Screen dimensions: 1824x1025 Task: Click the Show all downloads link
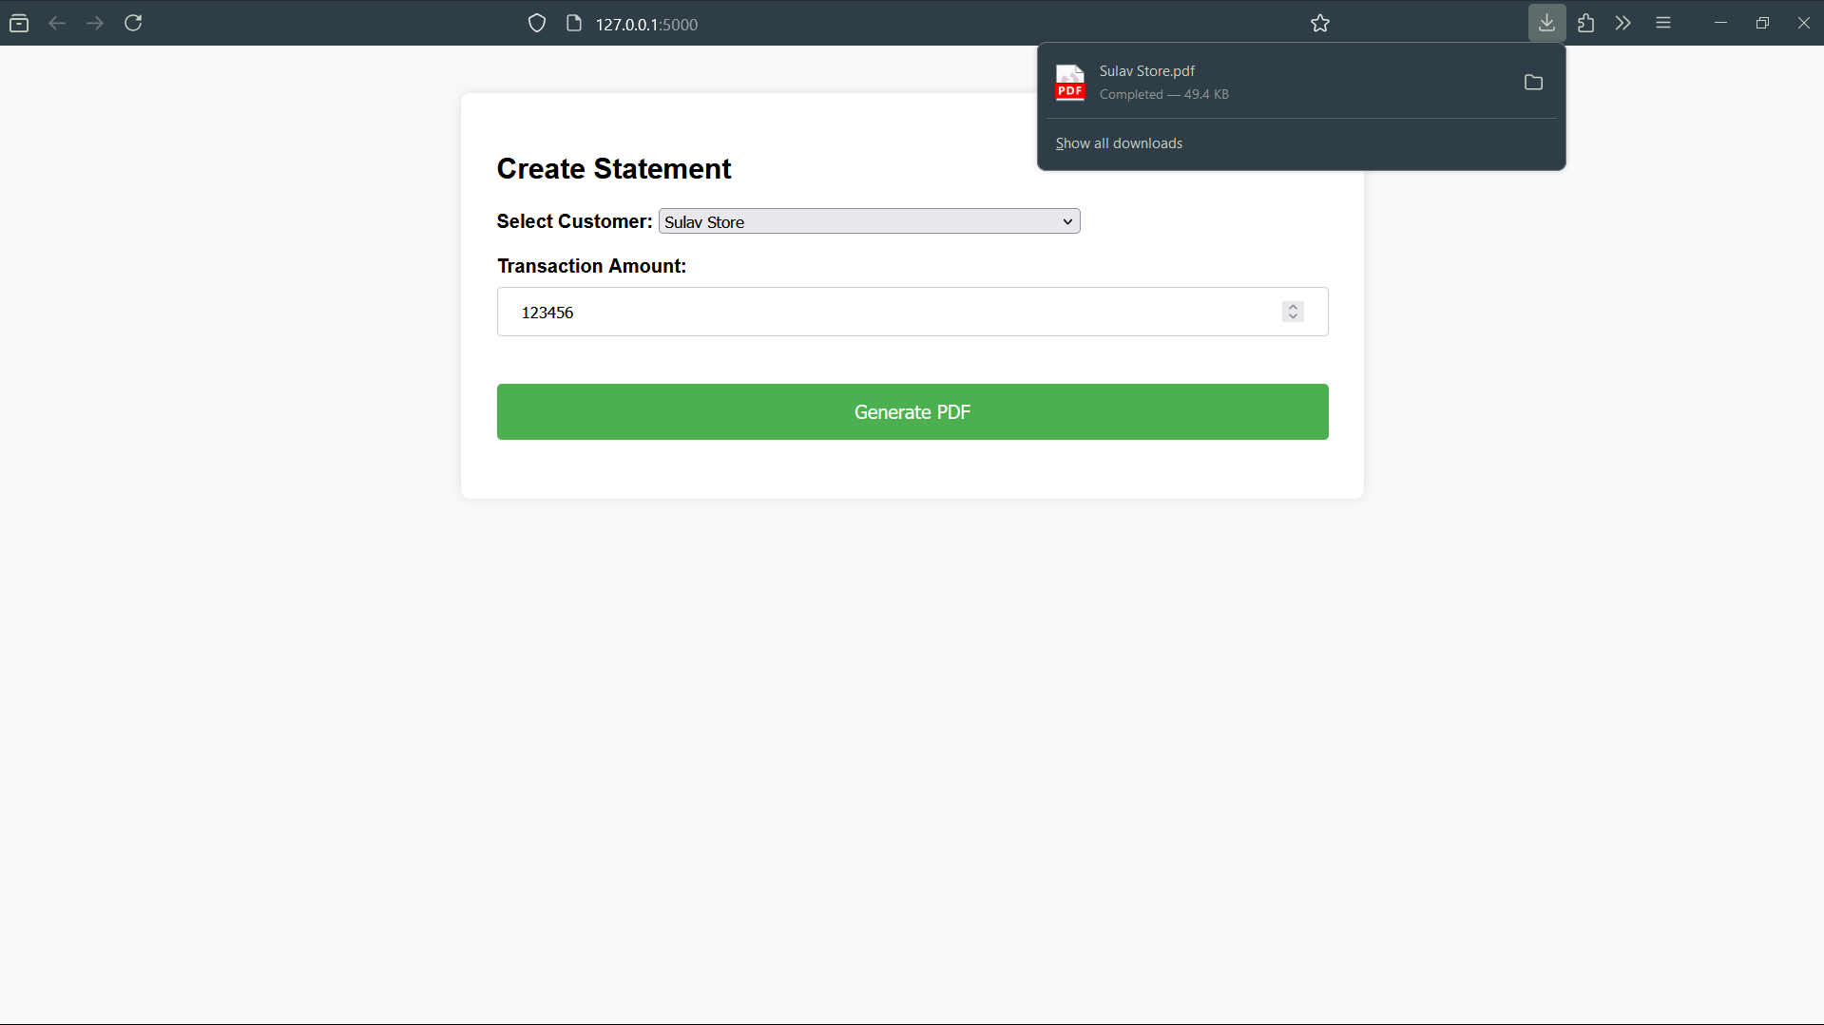tap(1119, 143)
